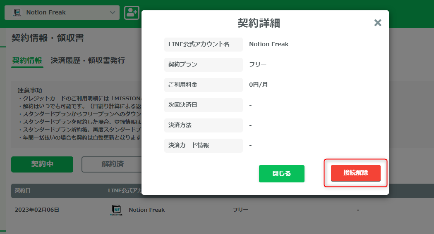Select the 解約済 filter button

(x=112, y=164)
